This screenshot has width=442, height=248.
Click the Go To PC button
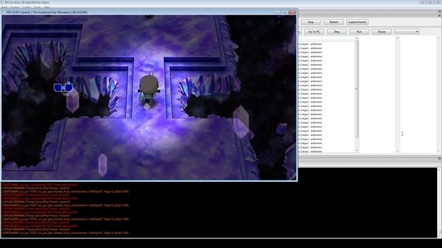coord(314,32)
